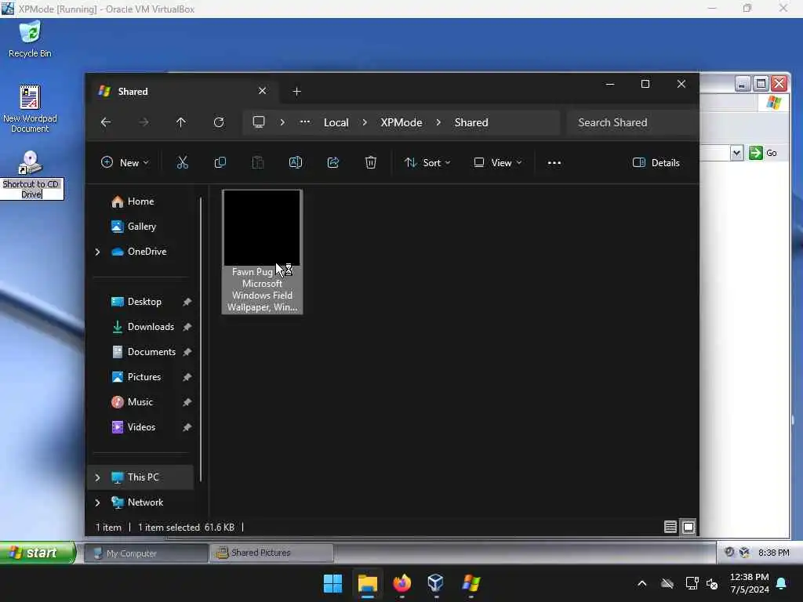Open Documents in navigation pane
This screenshot has width=803, height=602.
[144, 352]
